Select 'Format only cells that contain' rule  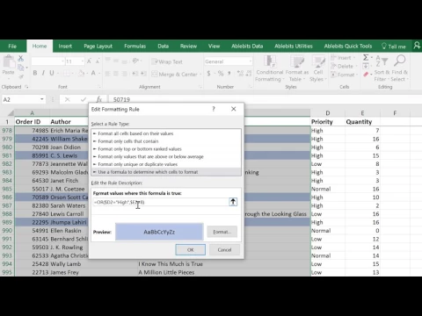click(x=166, y=141)
